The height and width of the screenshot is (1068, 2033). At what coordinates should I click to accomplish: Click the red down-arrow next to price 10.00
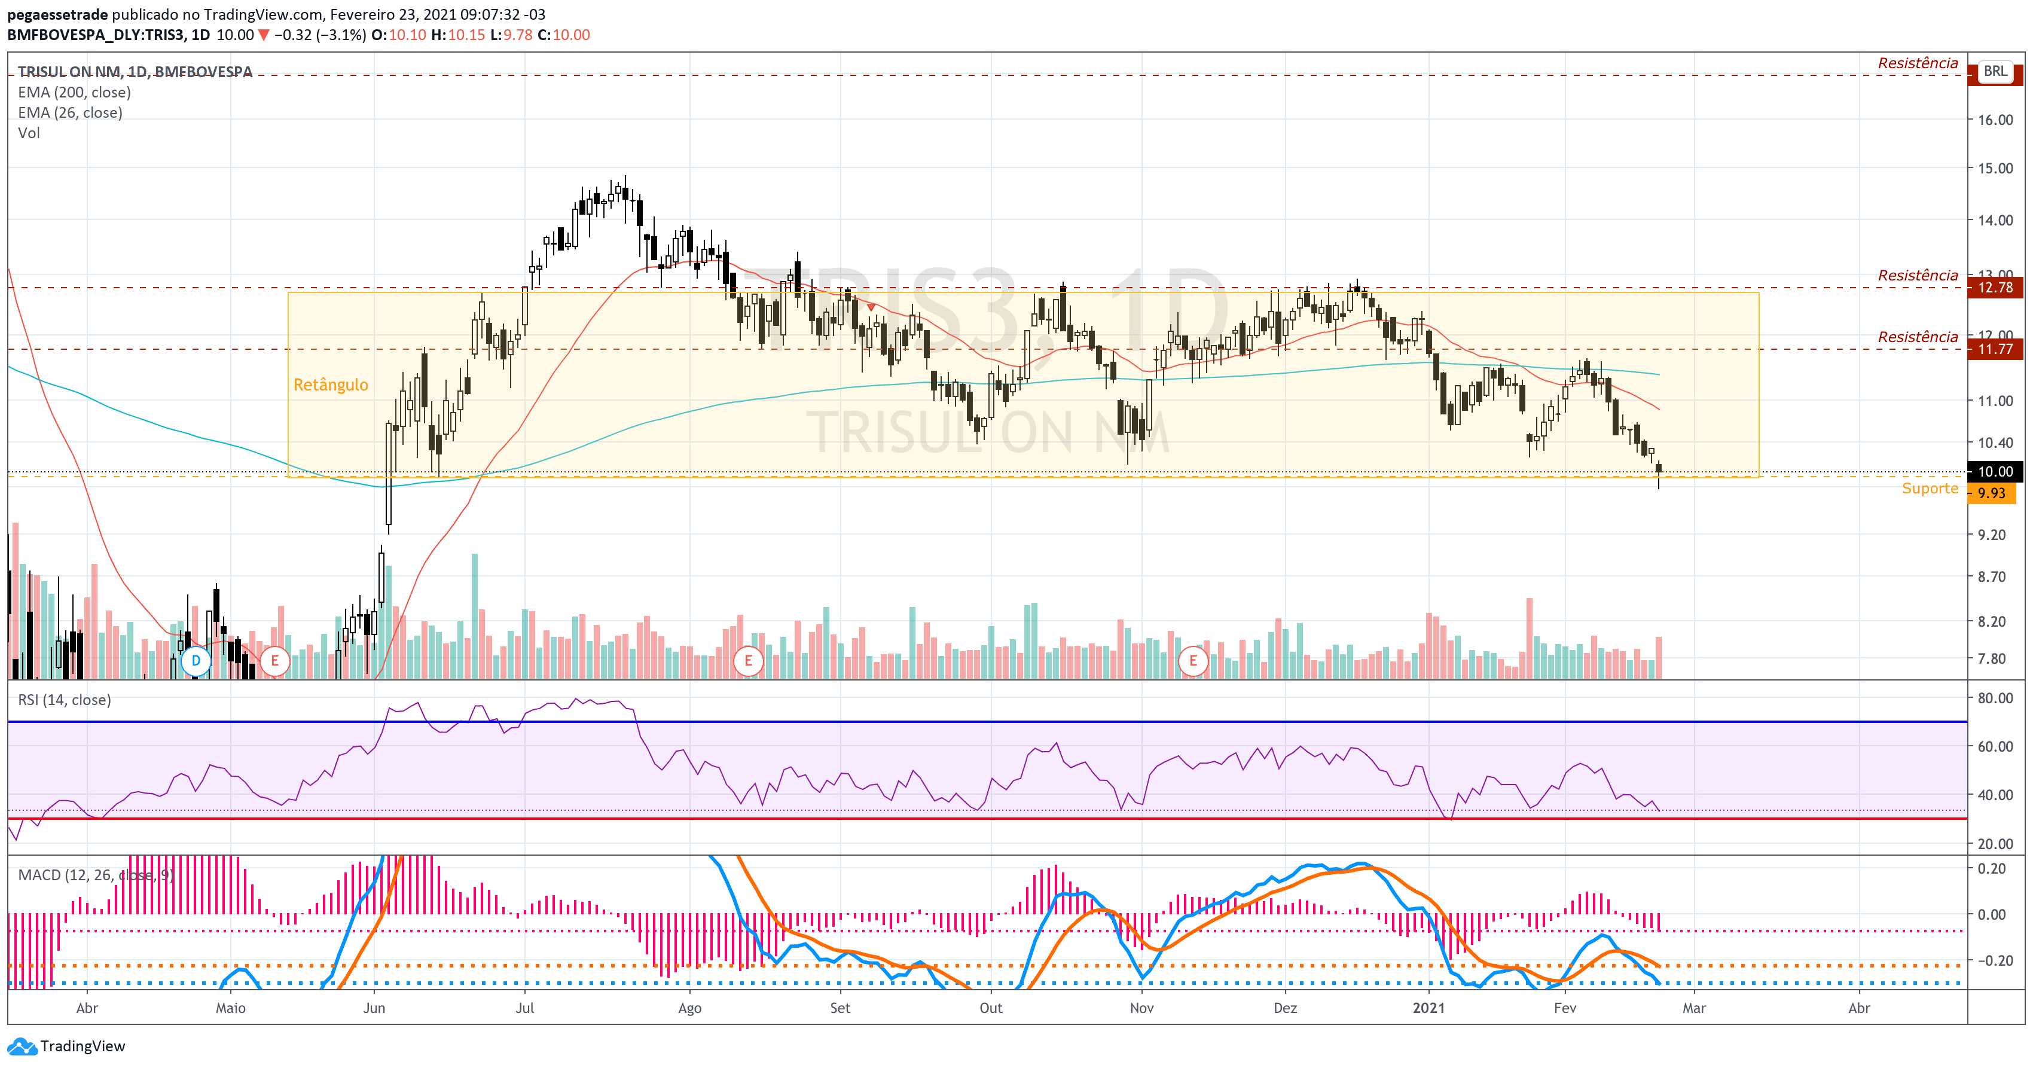point(264,35)
